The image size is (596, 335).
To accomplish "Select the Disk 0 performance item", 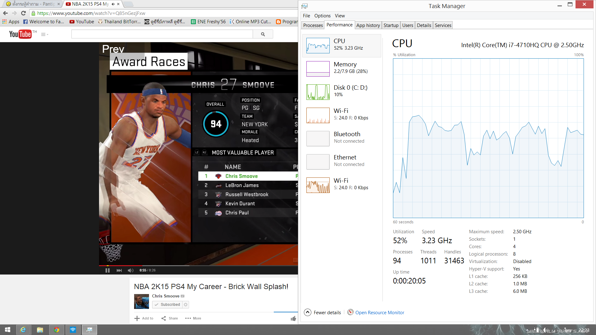I will click(342, 92).
